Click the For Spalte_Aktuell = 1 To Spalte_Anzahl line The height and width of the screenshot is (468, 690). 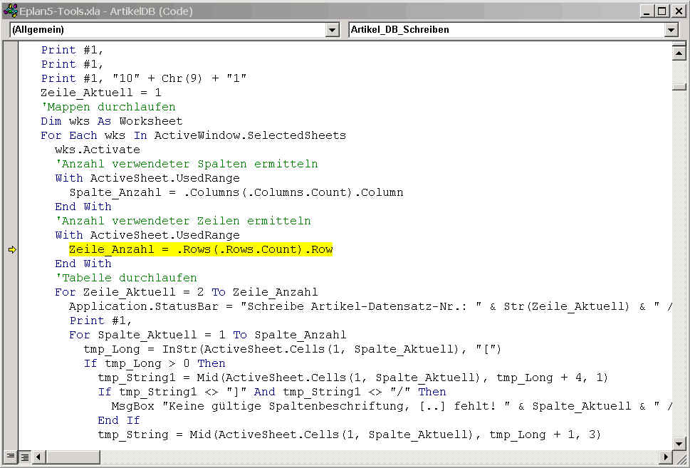tap(208, 335)
